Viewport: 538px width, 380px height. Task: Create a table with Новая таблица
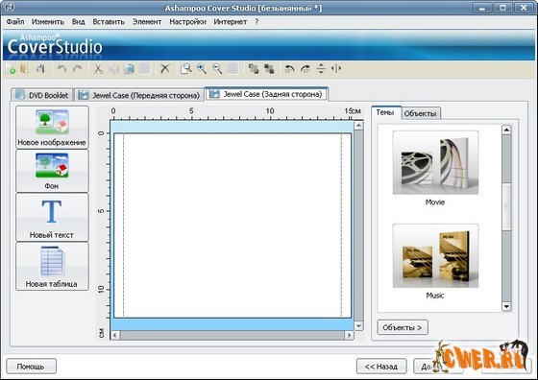pos(52,266)
